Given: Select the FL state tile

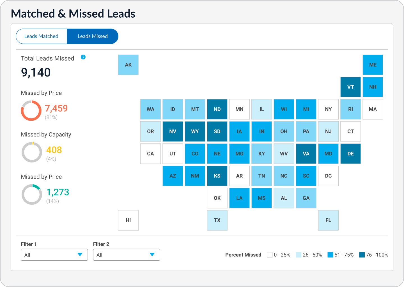Looking at the screenshot, I should point(328,220).
